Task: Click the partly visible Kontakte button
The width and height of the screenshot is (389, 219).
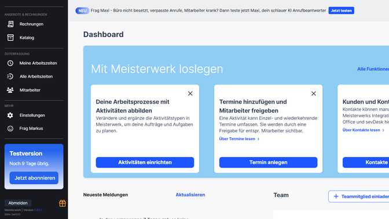Action: (x=366, y=162)
